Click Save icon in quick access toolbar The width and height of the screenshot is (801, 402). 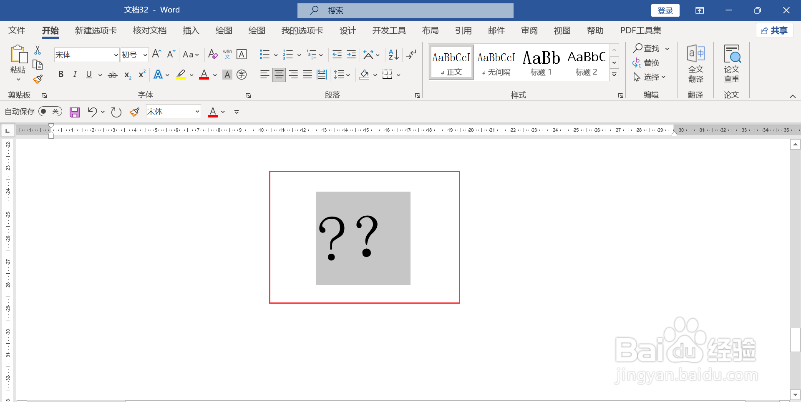[75, 112]
